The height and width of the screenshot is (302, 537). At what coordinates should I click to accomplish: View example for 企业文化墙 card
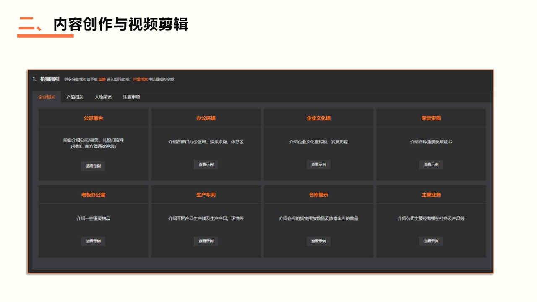click(318, 164)
